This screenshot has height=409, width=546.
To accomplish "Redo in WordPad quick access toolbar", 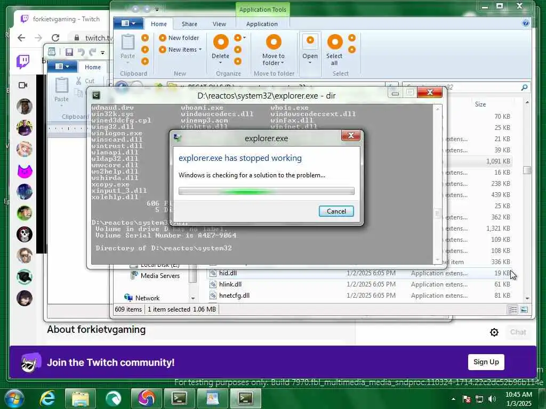I will pos(92,52).
